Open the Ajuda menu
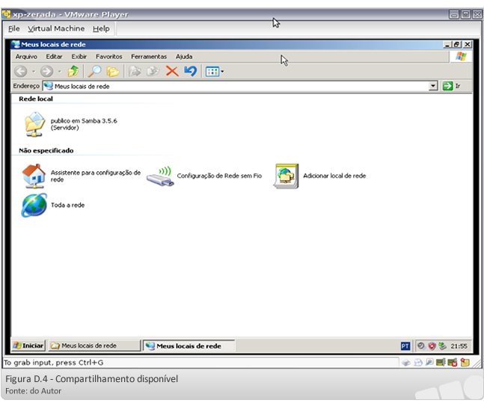The image size is (484, 403). click(184, 57)
